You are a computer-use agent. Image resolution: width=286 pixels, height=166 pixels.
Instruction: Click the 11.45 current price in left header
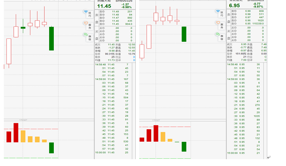(x=104, y=6)
